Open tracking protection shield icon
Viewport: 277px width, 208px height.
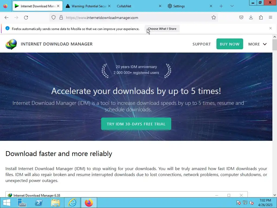(54, 18)
